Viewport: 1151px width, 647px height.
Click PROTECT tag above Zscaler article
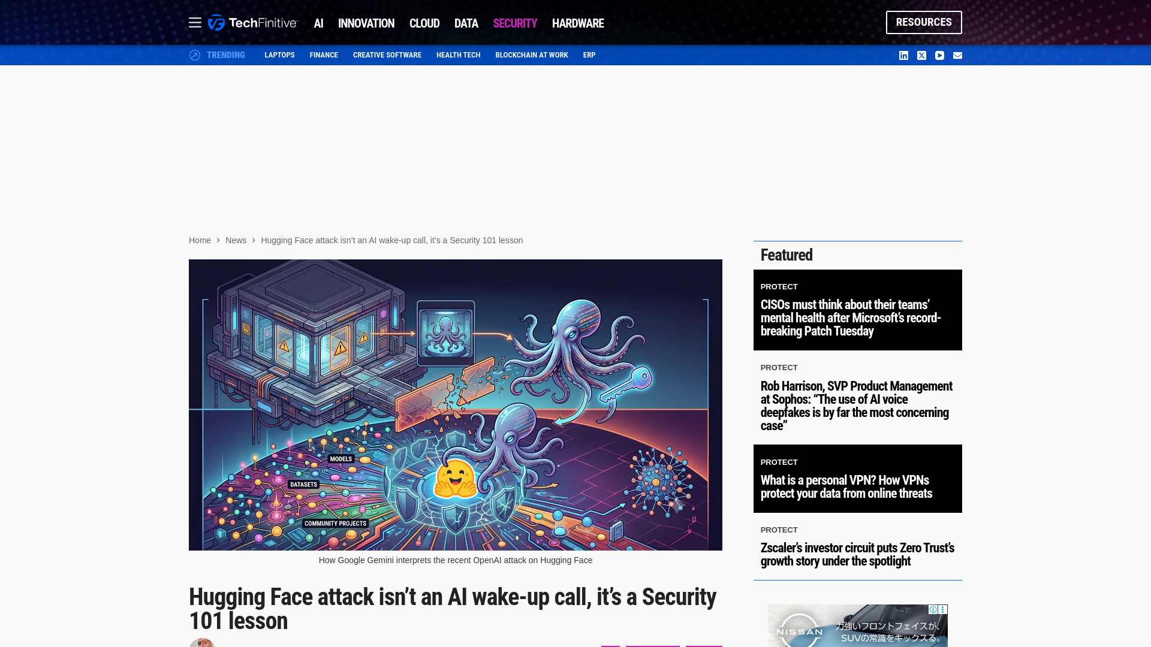tap(779, 530)
